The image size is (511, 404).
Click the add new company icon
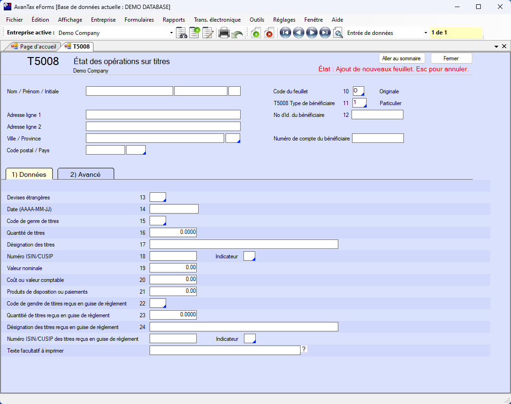[x=194, y=33]
